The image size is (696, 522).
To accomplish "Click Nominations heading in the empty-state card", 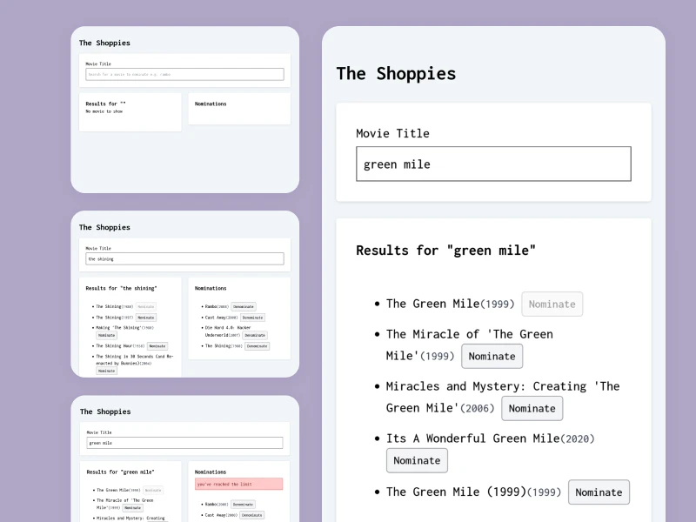I will click(211, 104).
